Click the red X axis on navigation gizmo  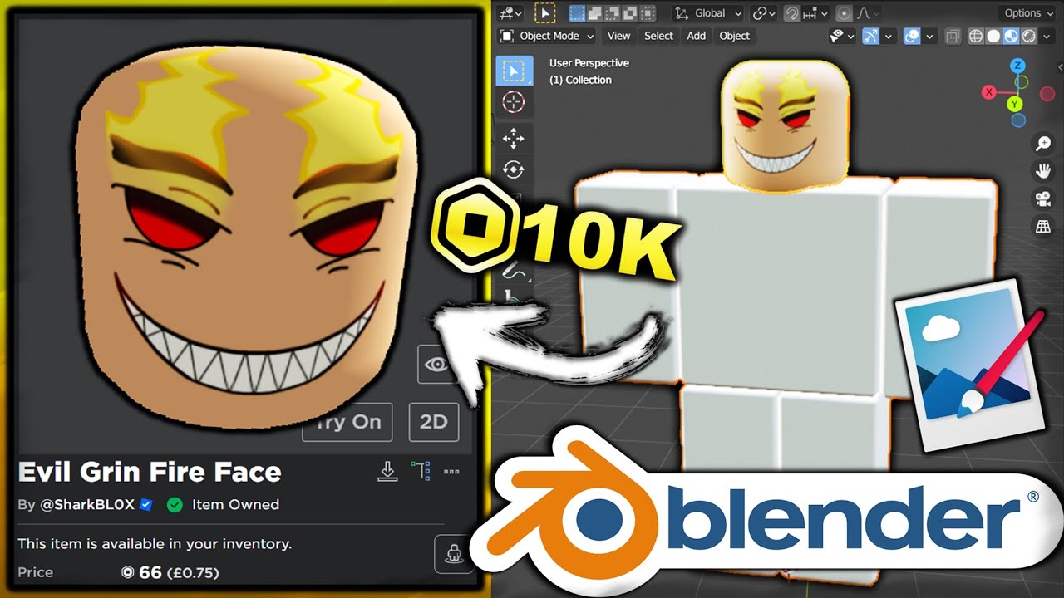tap(989, 92)
